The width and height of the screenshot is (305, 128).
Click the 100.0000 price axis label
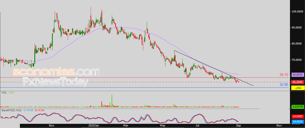point(297,12)
